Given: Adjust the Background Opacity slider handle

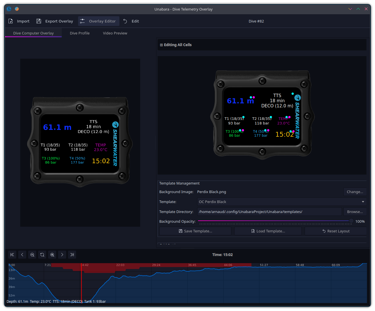Looking at the screenshot, I should click(x=351, y=221).
